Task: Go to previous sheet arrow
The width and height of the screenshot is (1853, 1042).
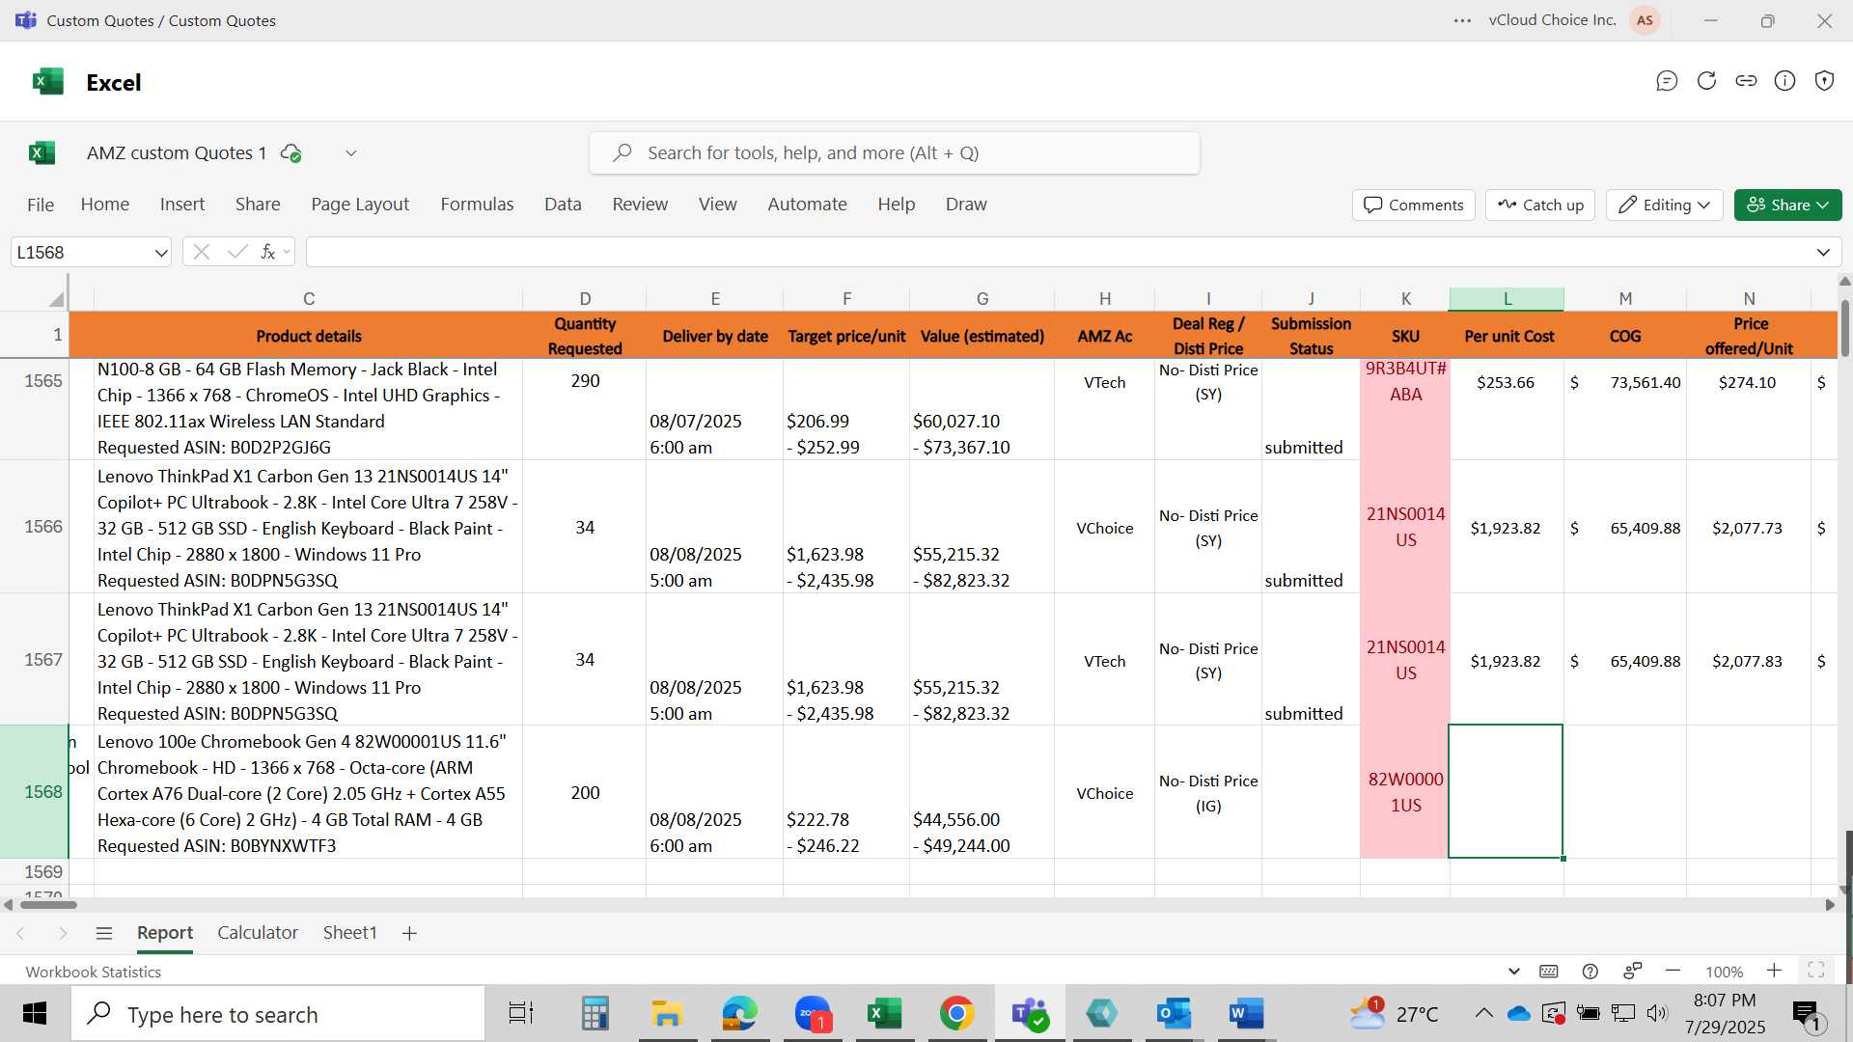Action: pos(20,933)
